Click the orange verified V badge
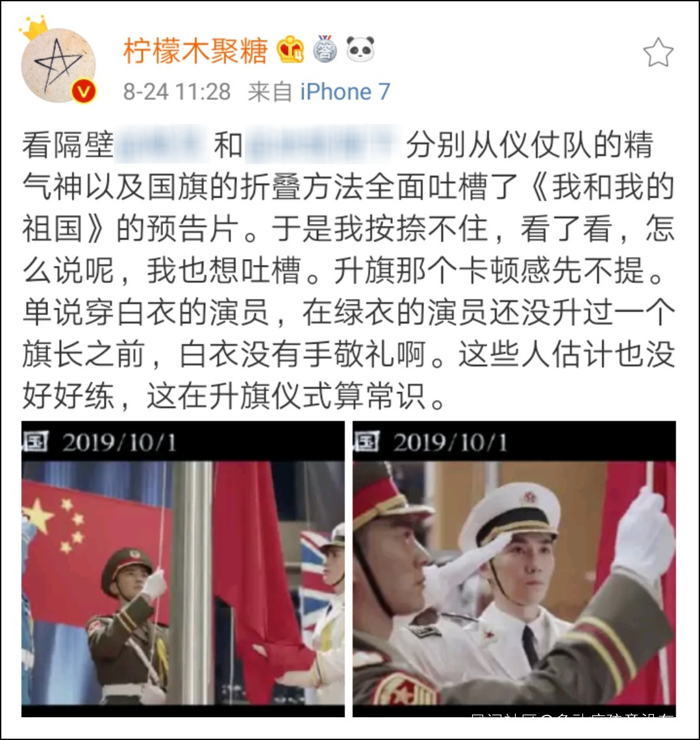This screenshot has height=740, width=700. click(84, 91)
